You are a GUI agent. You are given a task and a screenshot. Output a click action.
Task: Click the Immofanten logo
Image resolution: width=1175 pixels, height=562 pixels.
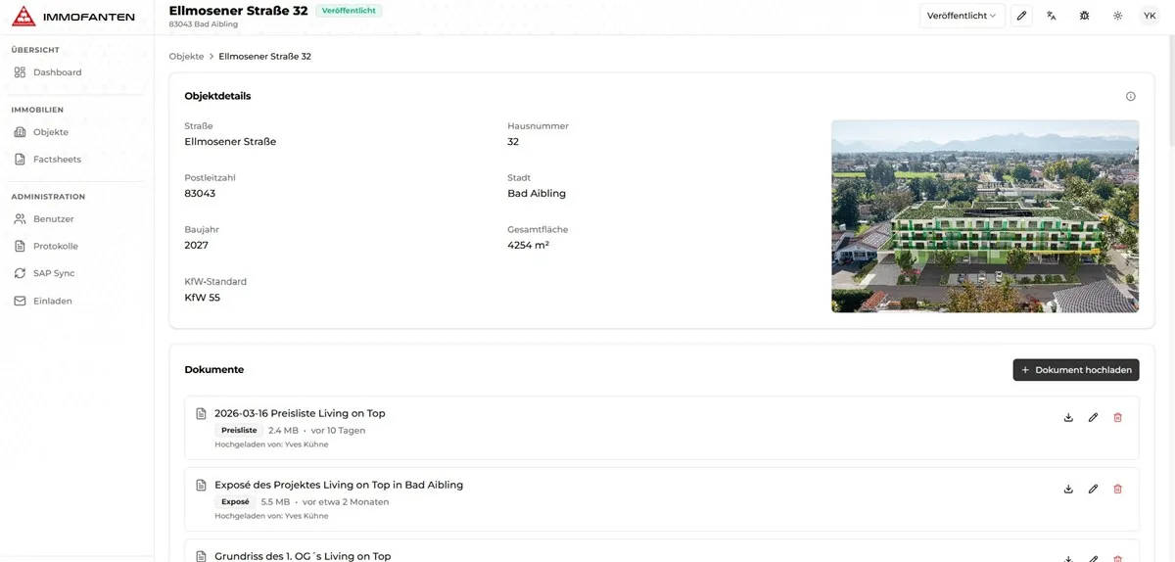point(72,17)
